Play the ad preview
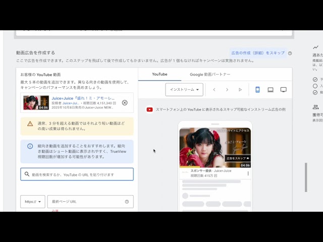The height and width of the screenshot is (242, 323). [x=240, y=90]
